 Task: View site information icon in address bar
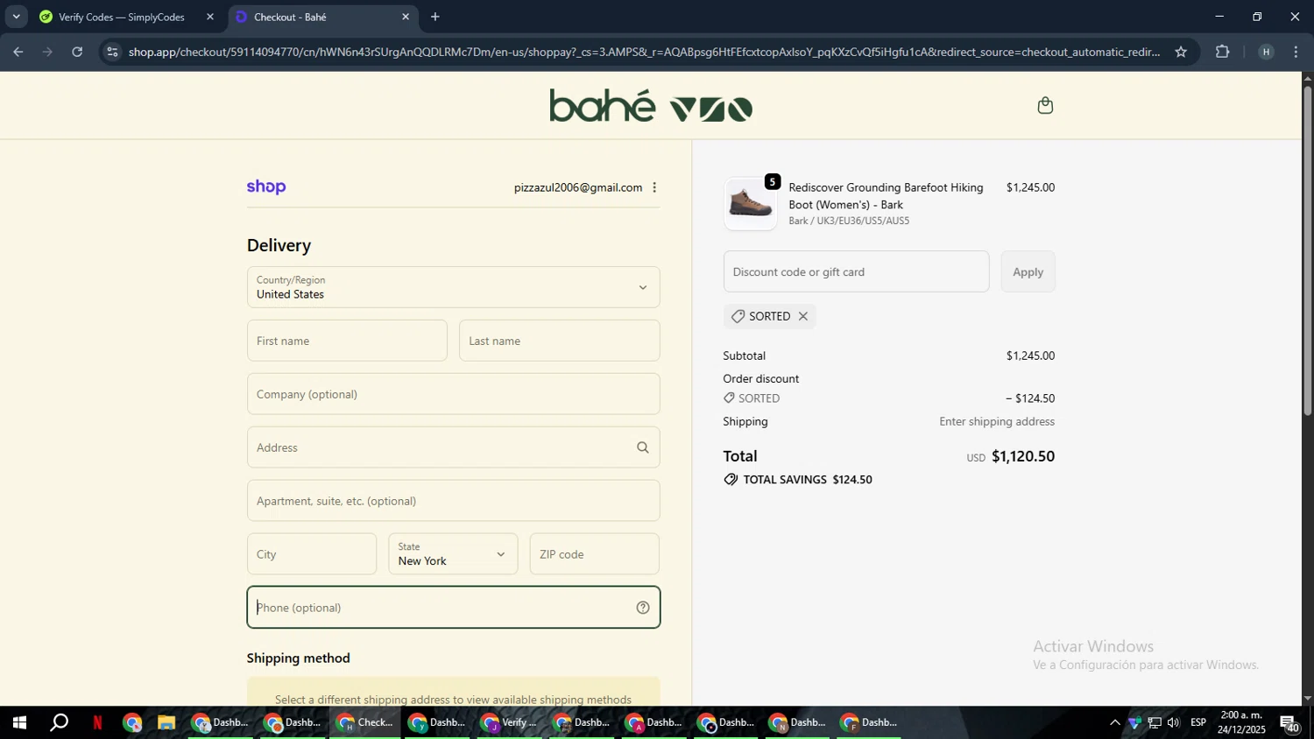(111, 52)
